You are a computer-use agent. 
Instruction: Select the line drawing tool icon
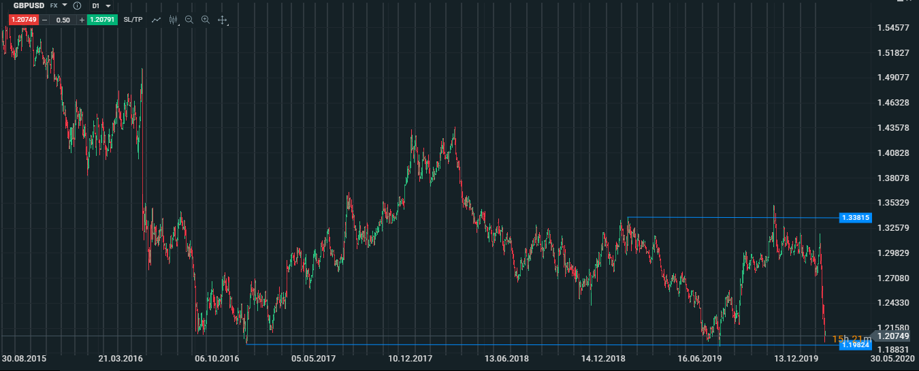(156, 20)
